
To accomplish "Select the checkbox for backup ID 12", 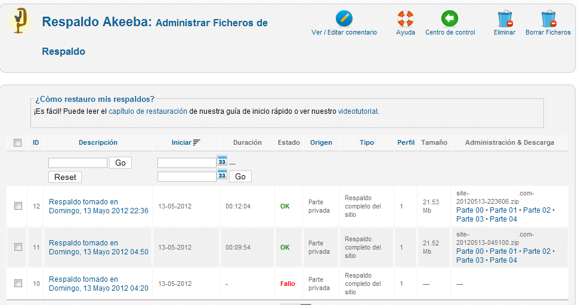I will tap(18, 206).
